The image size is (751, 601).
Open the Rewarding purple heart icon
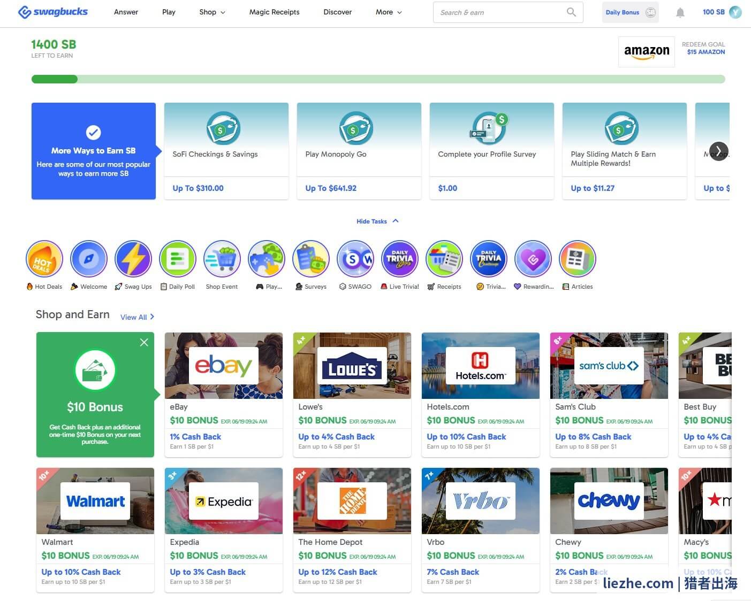pyautogui.click(x=533, y=259)
